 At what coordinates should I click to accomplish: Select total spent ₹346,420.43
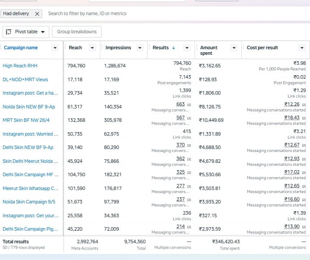pos(226,241)
